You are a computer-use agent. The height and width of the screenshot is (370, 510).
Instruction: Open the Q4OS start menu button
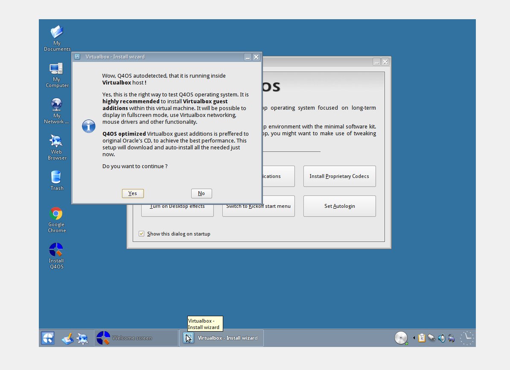[x=48, y=338]
